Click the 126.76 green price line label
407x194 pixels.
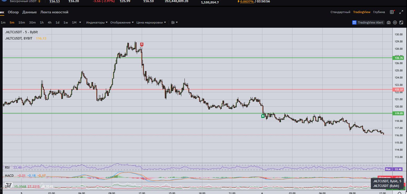[x=398, y=58]
